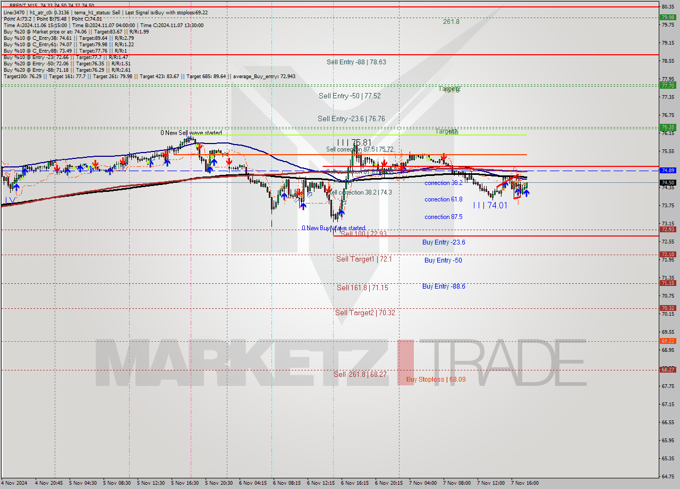Select the 'Target100: 76.29' summary line
680x489 pixels.
149,76
